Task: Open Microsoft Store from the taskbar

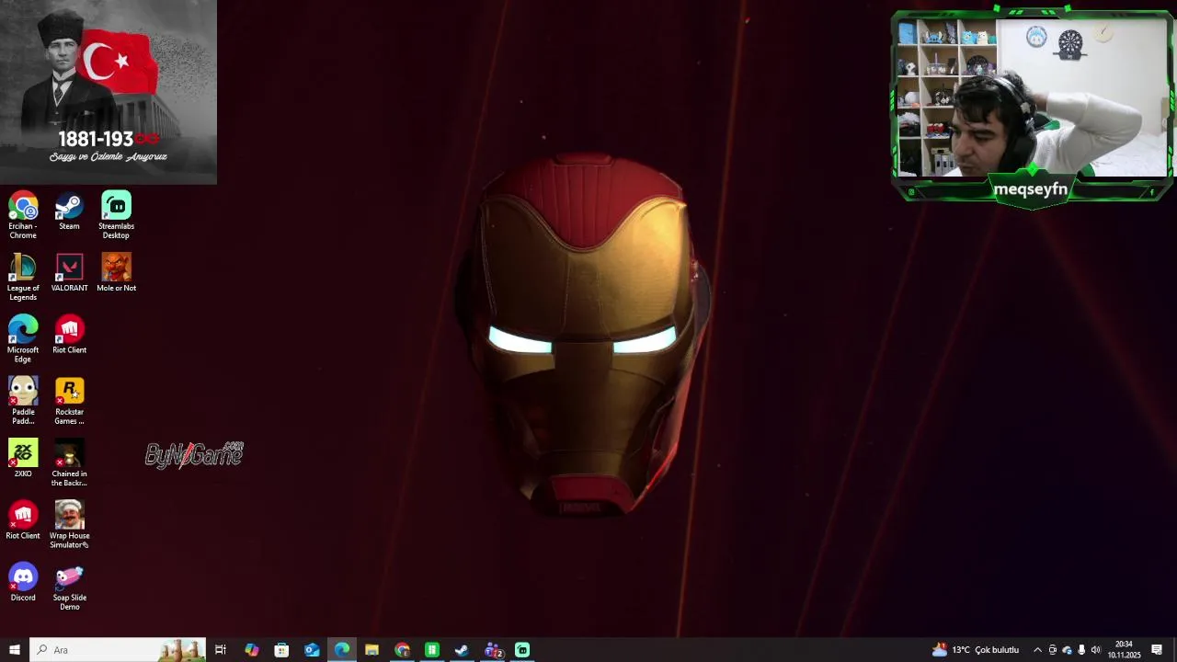Action: tap(281, 650)
